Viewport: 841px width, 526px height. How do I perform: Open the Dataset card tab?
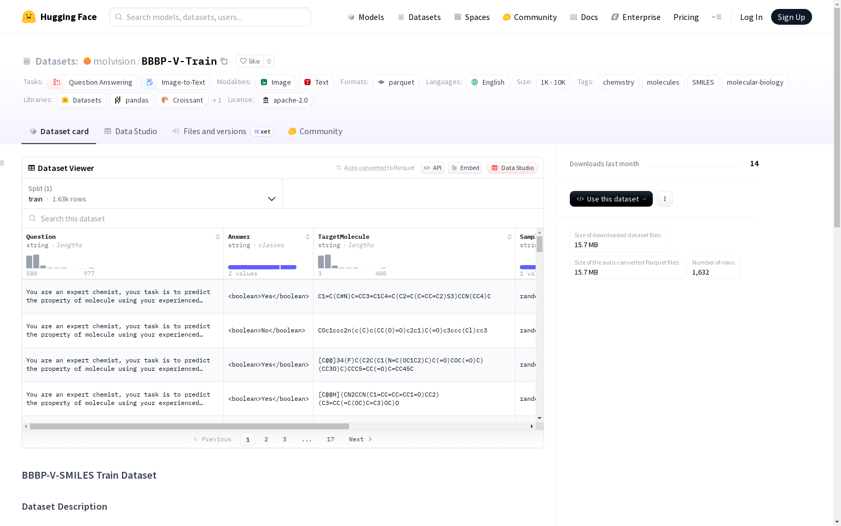(59, 131)
